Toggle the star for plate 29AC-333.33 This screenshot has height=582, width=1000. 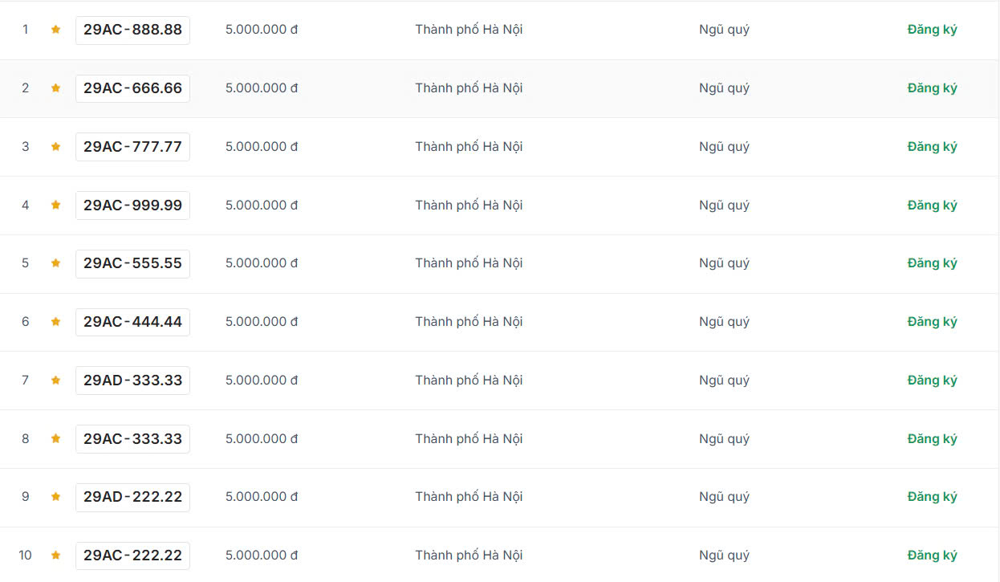point(55,439)
